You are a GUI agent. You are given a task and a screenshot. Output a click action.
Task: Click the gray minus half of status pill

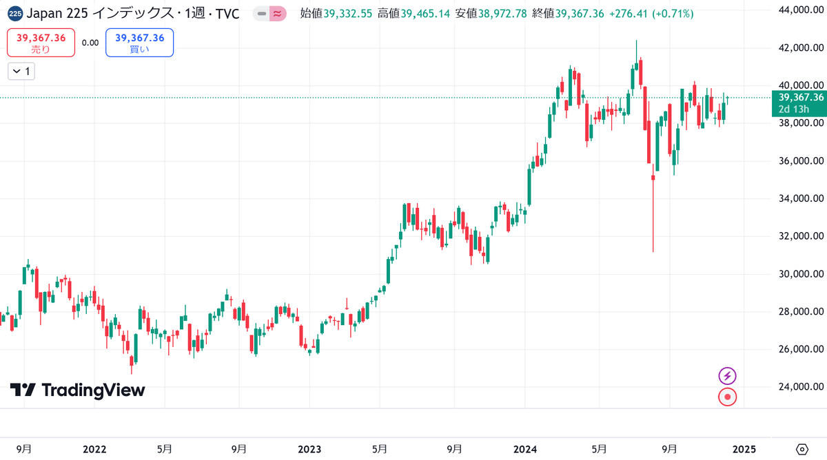point(261,13)
